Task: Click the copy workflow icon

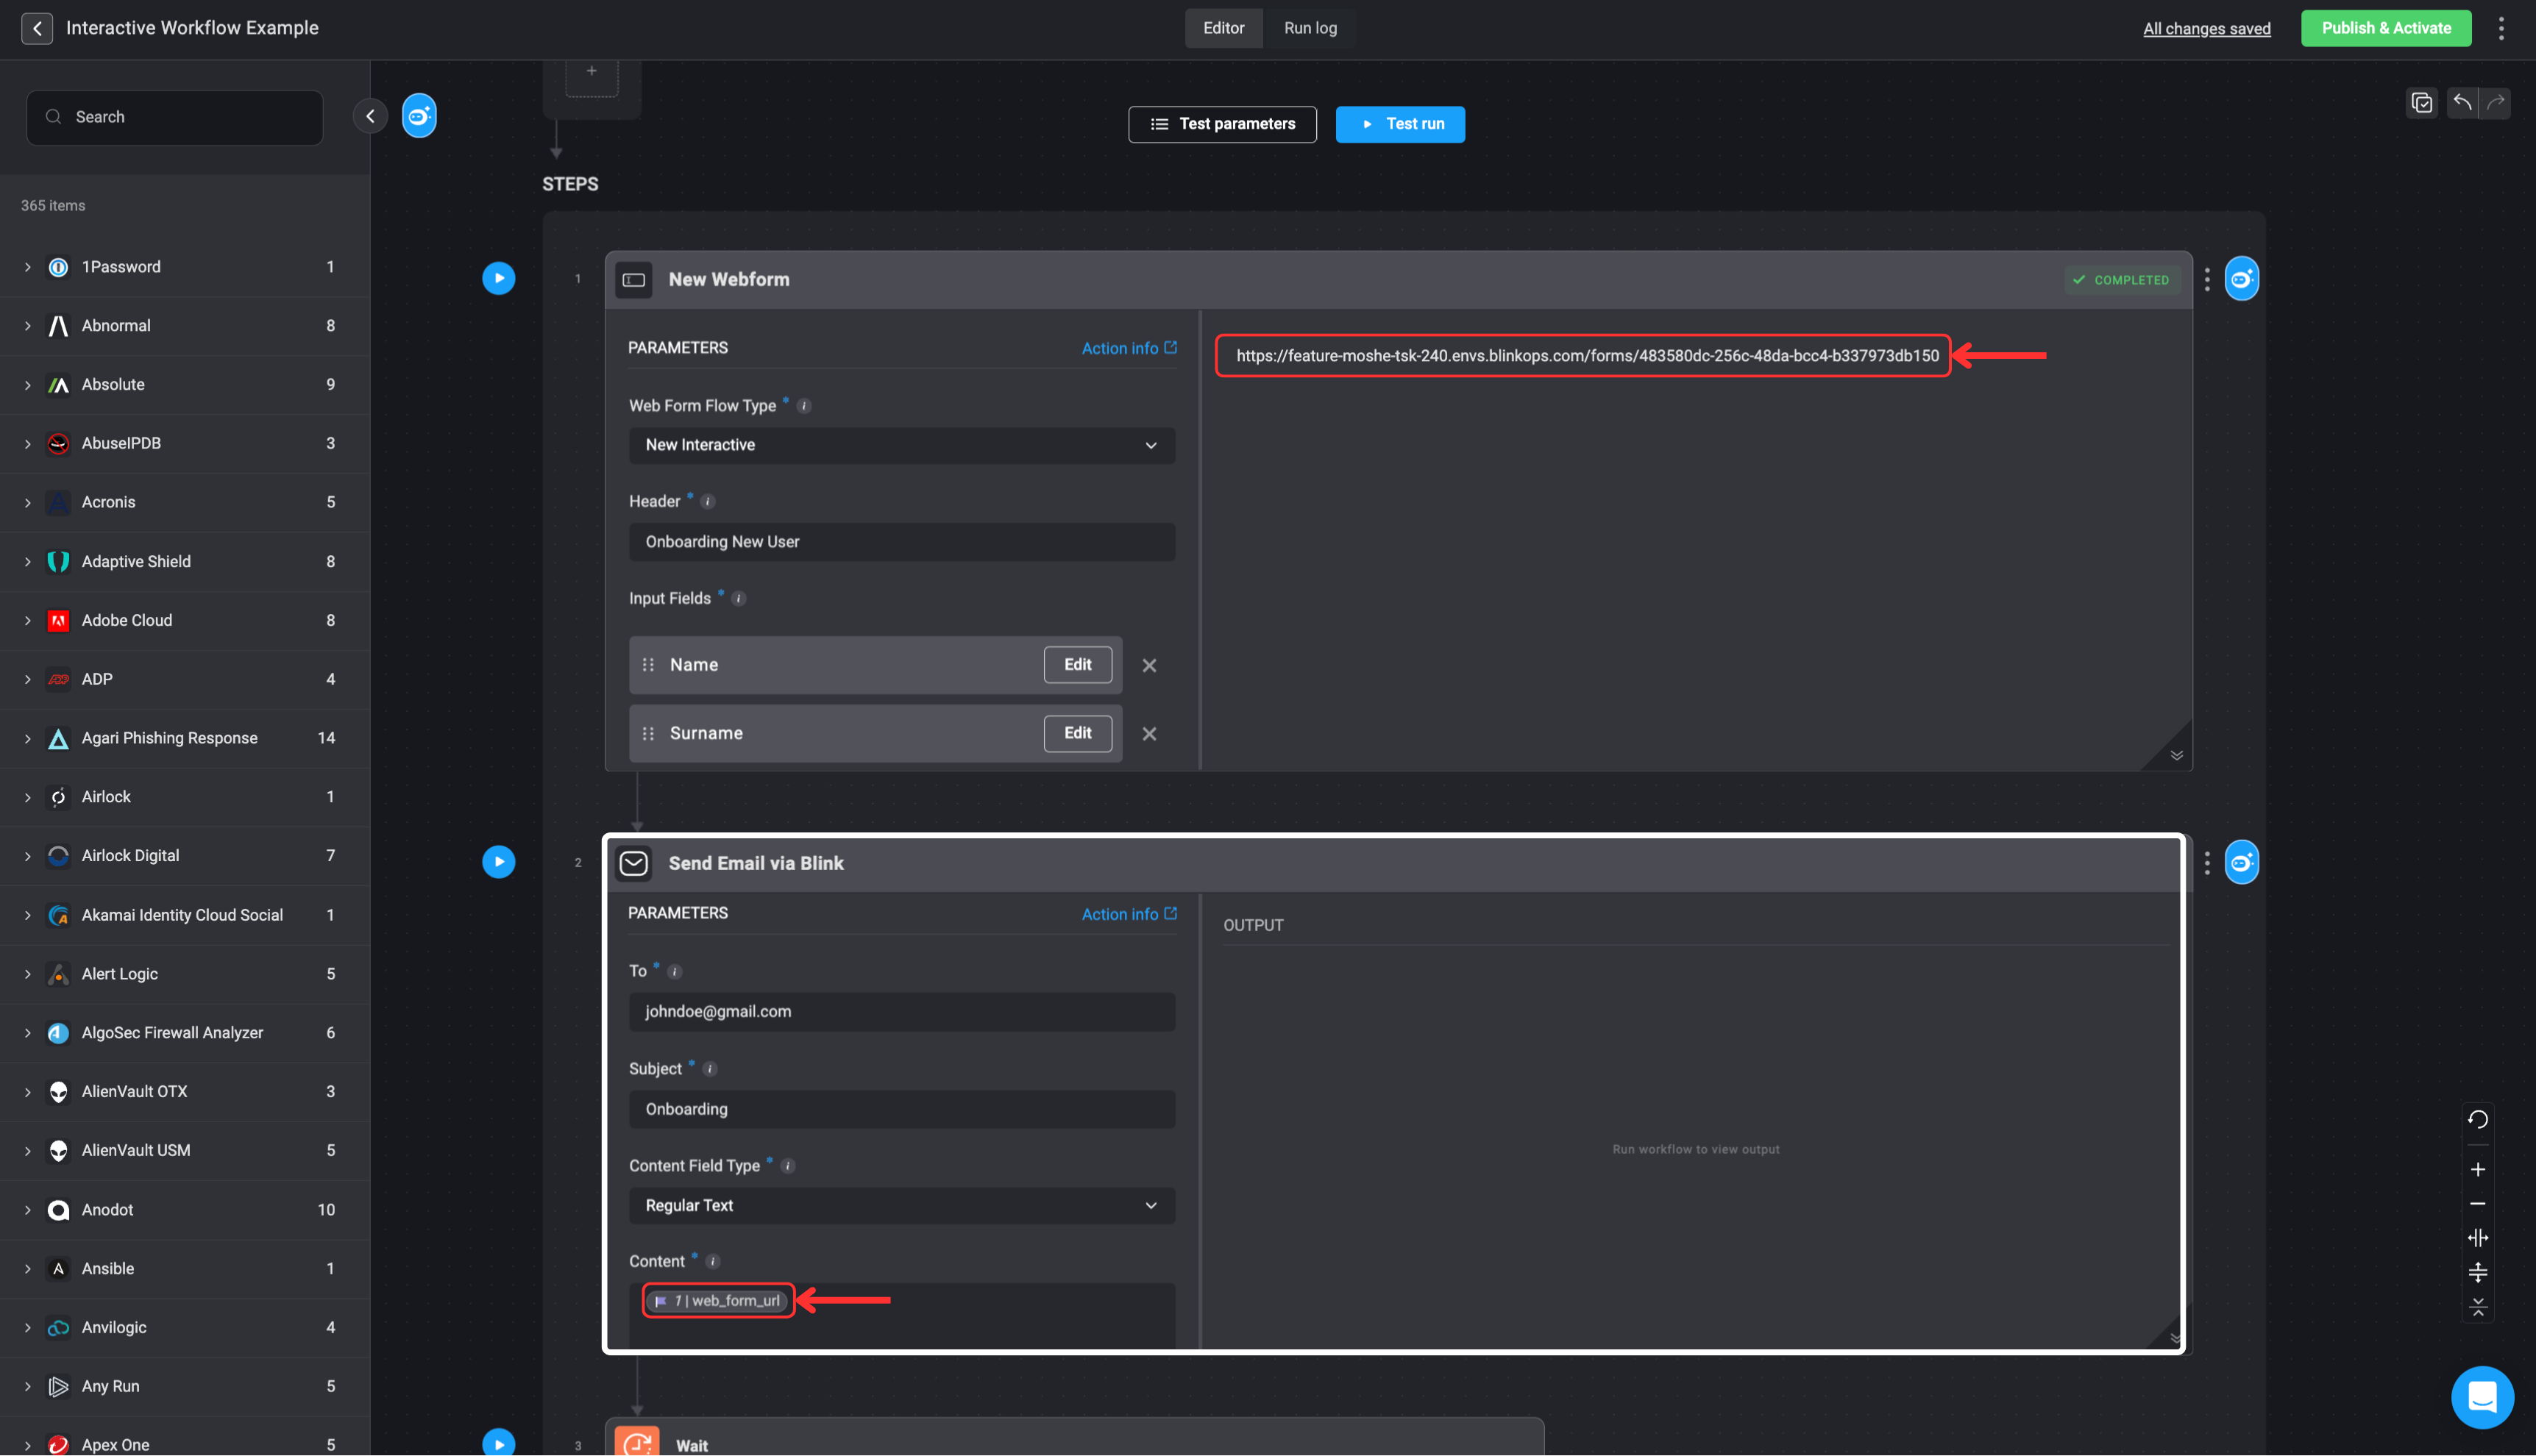Action: [2421, 102]
